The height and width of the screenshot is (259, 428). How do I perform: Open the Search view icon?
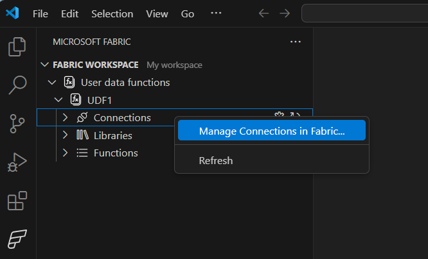pos(17,84)
